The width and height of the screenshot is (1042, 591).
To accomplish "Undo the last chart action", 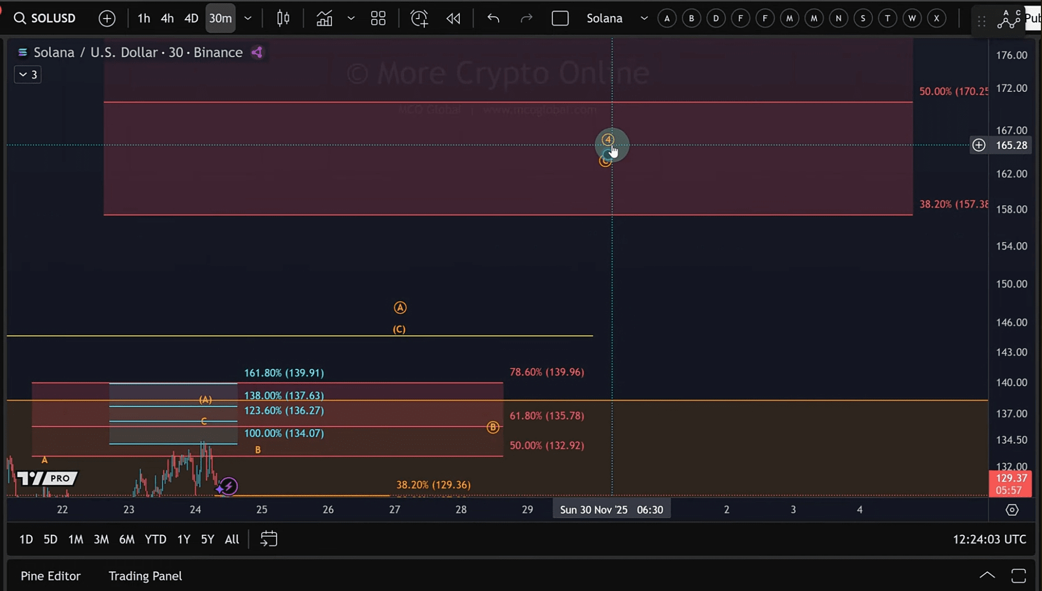I will [493, 18].
